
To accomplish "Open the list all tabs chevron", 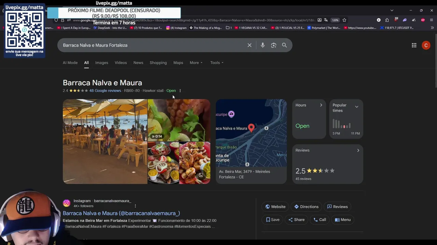I will coord(392,10).
